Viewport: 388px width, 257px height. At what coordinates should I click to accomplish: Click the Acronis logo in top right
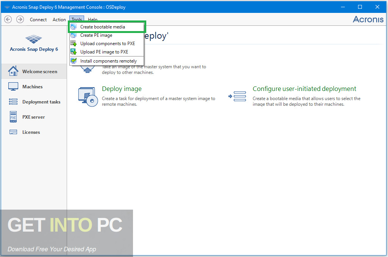(368, 19)
